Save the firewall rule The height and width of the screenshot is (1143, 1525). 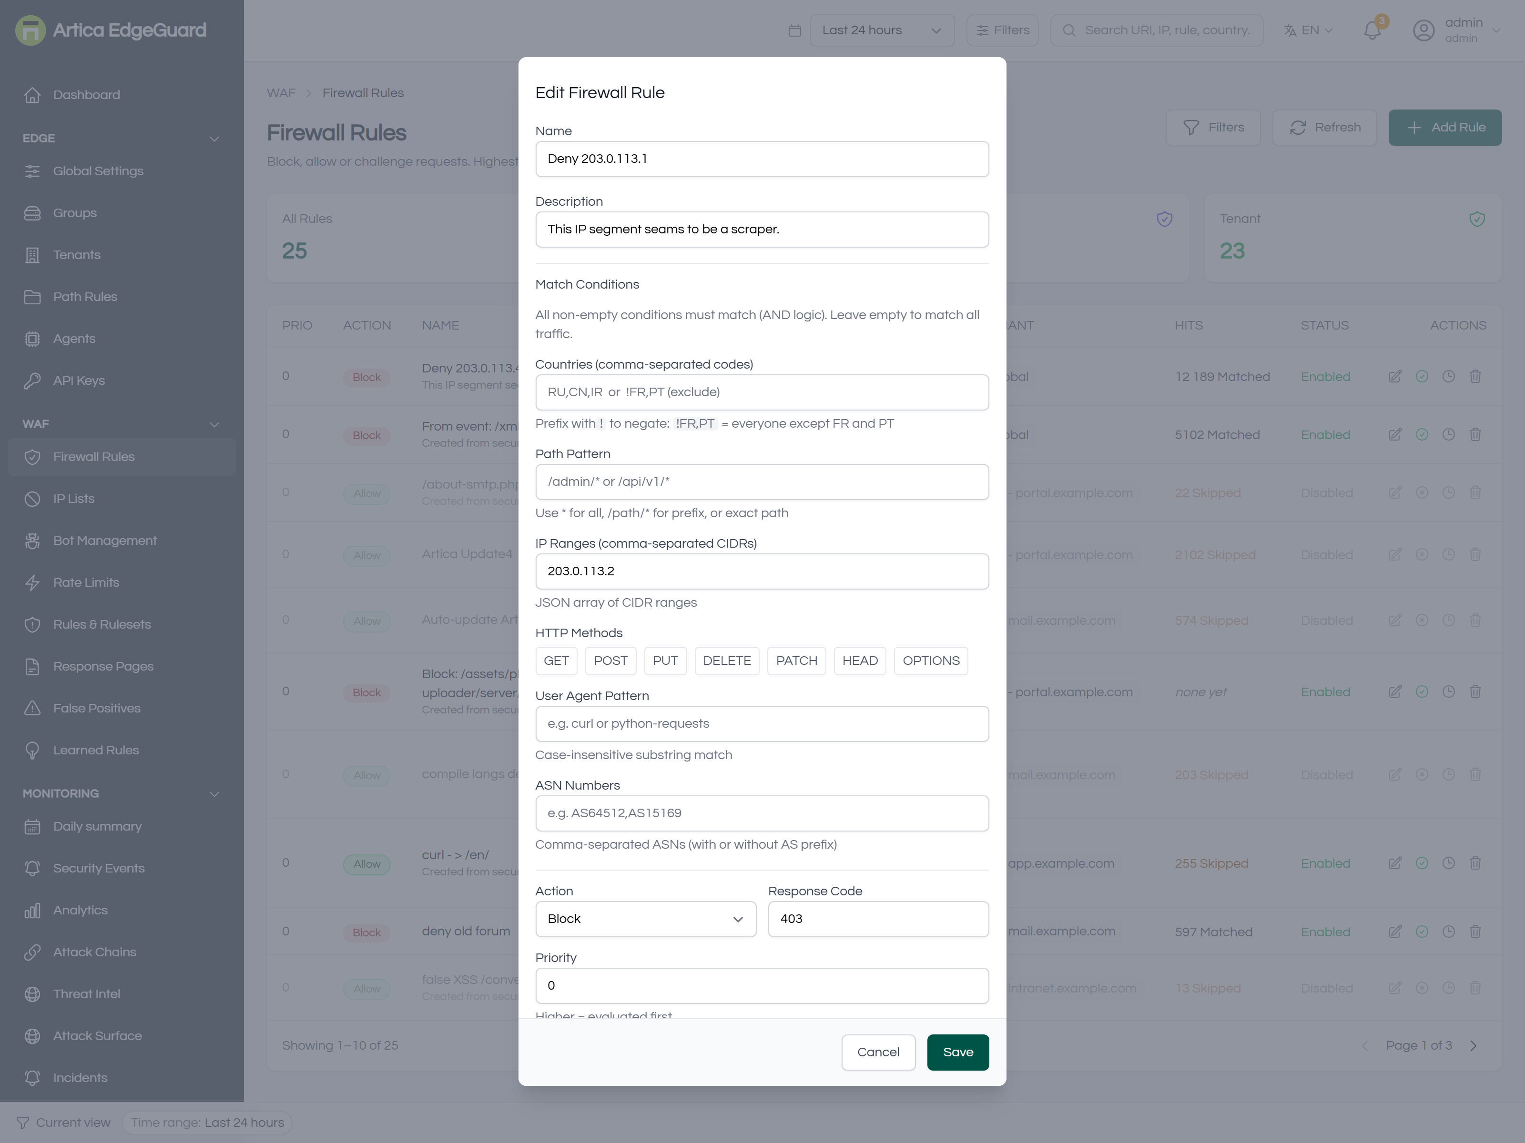click(957, 1052)
